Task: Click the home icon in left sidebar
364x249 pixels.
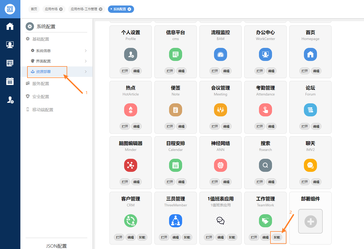Action: pos(10,26)
